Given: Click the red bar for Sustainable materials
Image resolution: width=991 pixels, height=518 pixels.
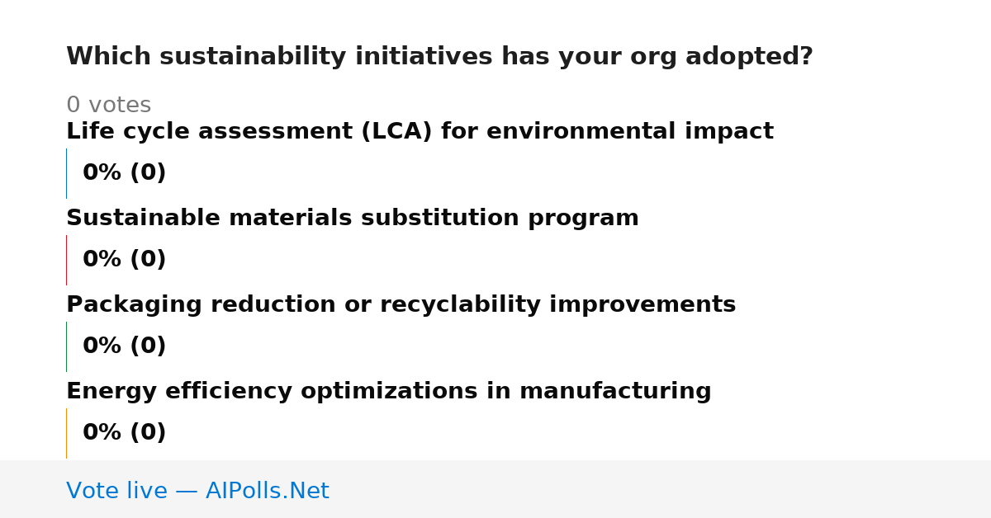Looking at the screenshot, I should point(66,260).
